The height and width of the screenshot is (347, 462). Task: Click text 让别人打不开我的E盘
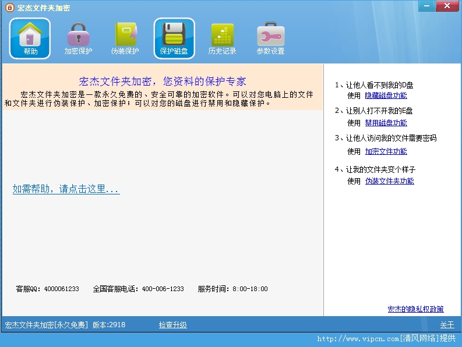click(x=379, y=111)
